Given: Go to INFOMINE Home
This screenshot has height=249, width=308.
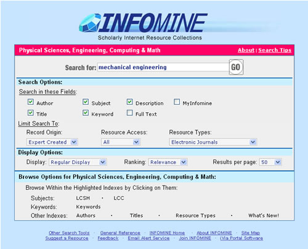Looking at the screenshot, I should click(x=167, y=233).
